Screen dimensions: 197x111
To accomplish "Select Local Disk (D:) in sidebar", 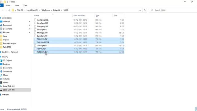I will click(x=9, y=90).
